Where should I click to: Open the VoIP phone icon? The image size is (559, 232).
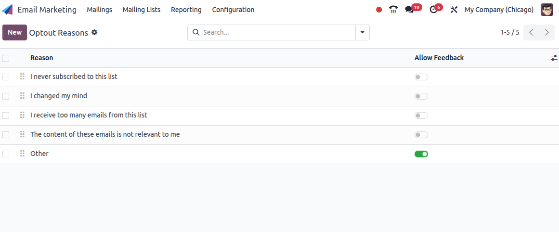pyautogui.click(x=393, y=10)
